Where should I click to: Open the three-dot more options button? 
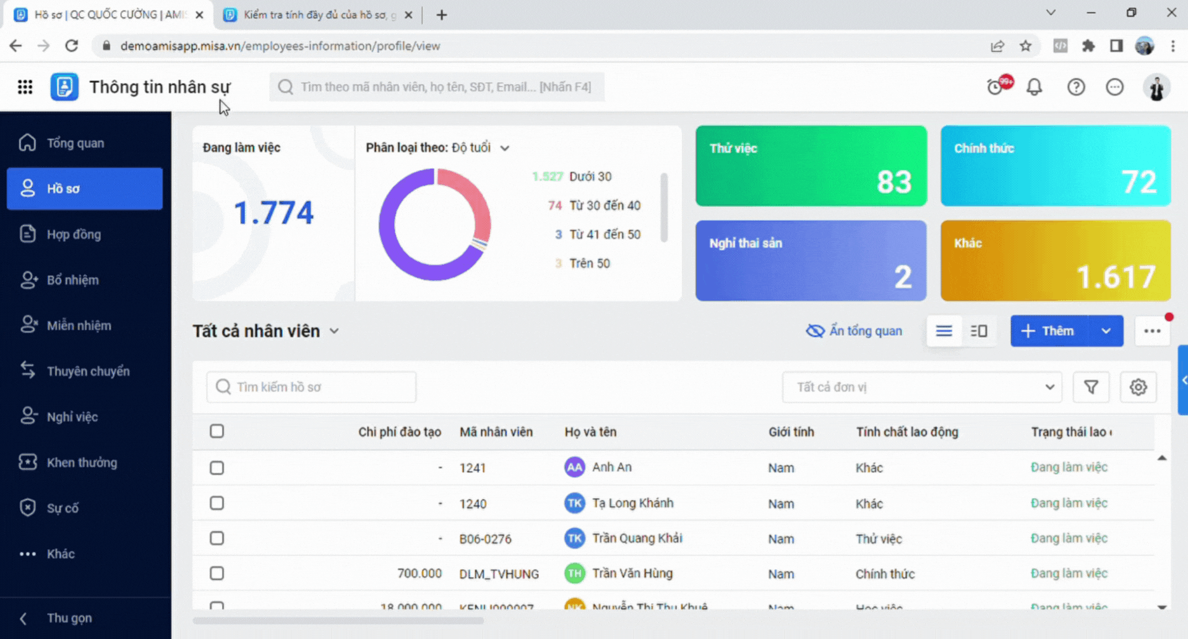[1152, 331]
